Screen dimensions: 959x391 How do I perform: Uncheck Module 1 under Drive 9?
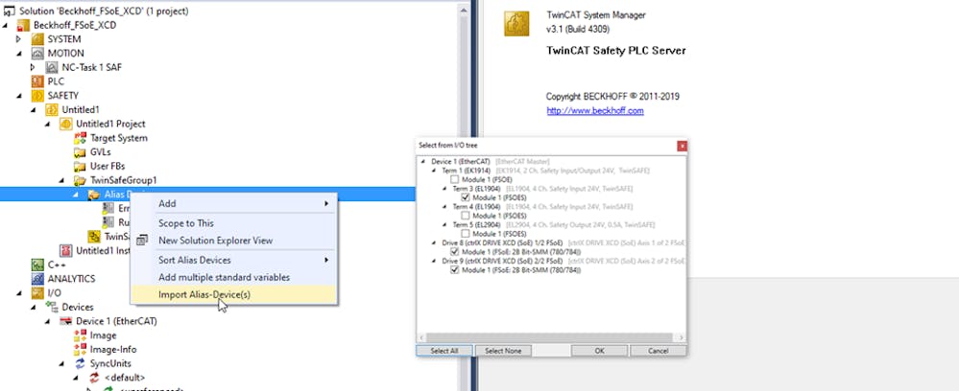(x=454, y=270)
